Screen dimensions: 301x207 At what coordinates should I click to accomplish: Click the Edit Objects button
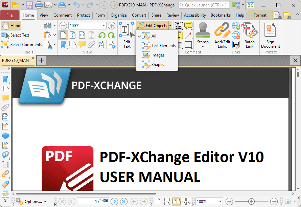pos(153,26)
